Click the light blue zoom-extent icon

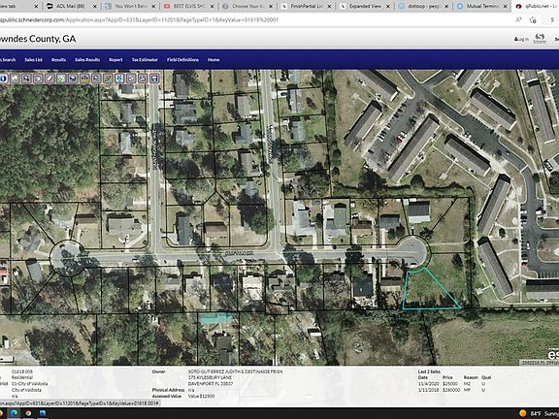(x=119, y=79)
